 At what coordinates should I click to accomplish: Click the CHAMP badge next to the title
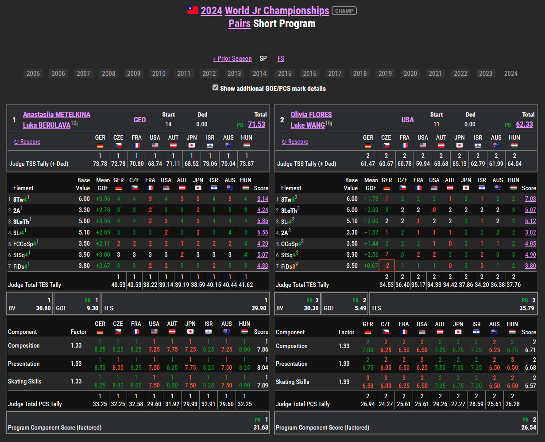[x=344, y=11]
